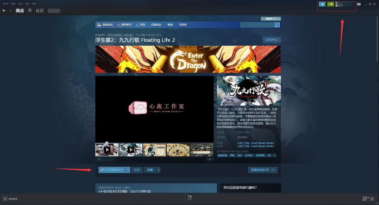Viewport: 379px width, 205px height.
Task: Open the green inbox notifications icon
Action: coord(330,4)
